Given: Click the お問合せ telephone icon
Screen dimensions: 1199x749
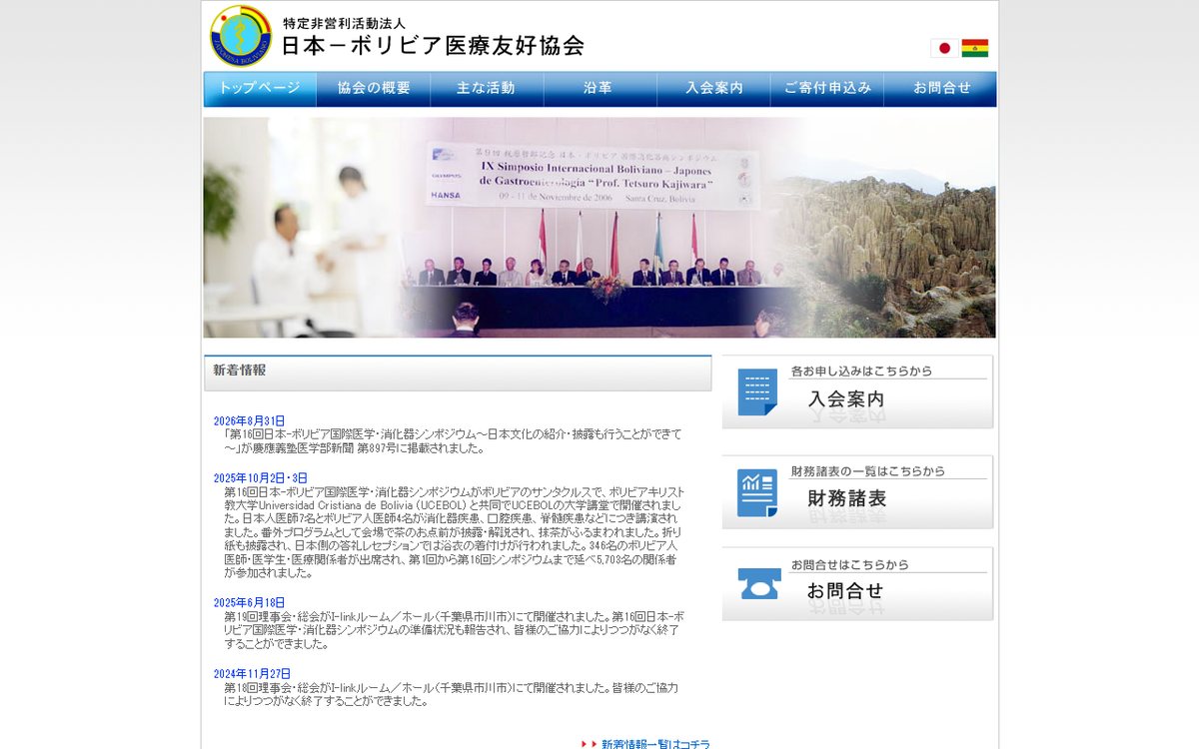Looking at the screenshot, I should pyautogui.click(x=759, y=584).
